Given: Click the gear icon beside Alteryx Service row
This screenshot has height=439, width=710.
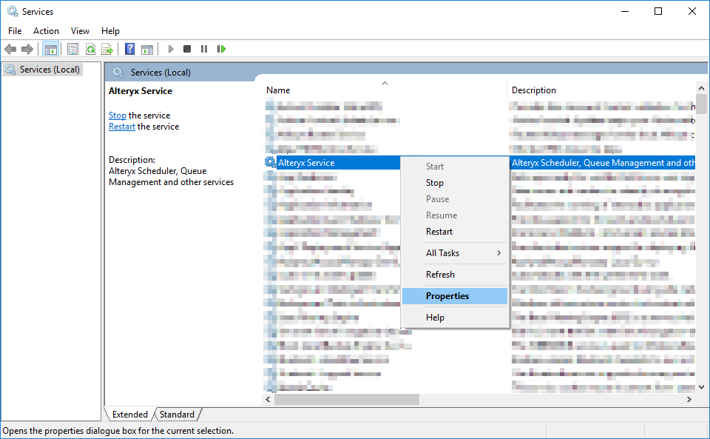Looking at the screenshot, I should tap(271, 162).
